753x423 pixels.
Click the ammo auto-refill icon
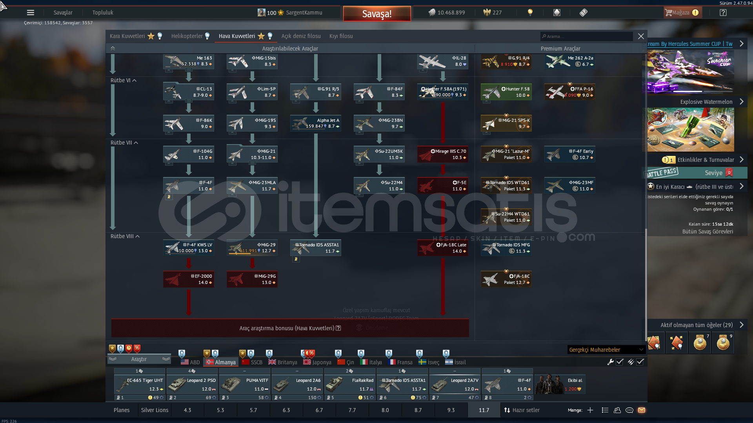coord(631,362)
